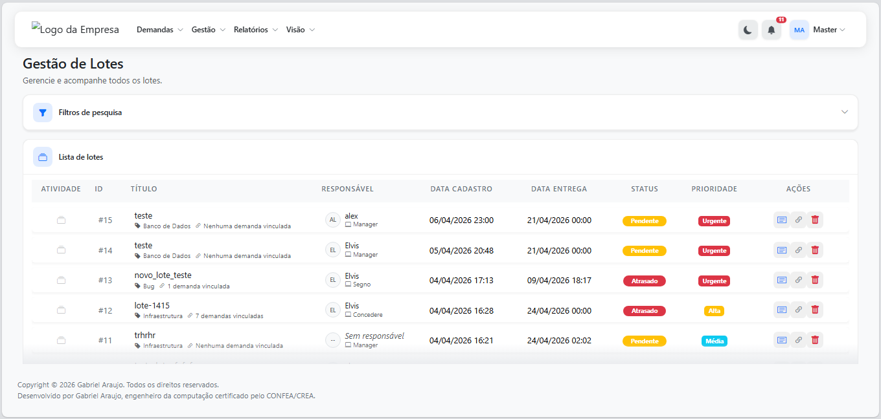881x419 pixels.
Task: Open the Relatórios menu
Action: click(255, 30)
